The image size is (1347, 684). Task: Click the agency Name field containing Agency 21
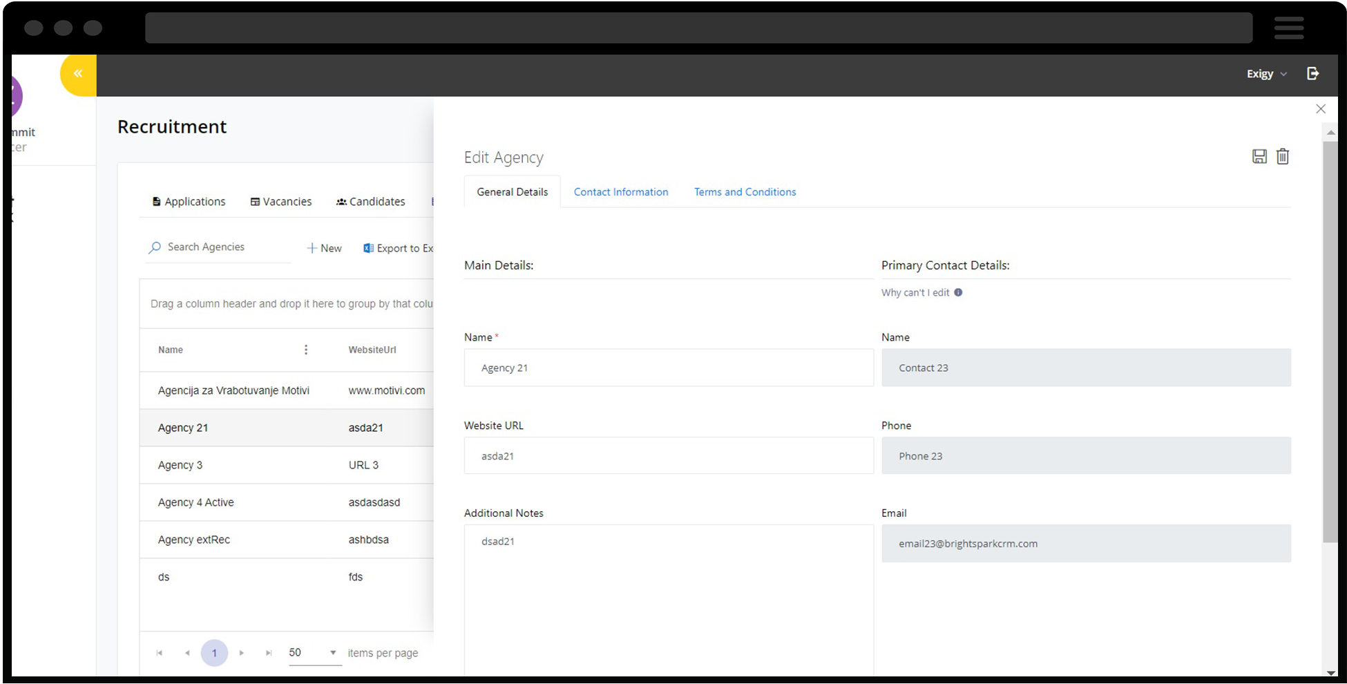(669, 368)
